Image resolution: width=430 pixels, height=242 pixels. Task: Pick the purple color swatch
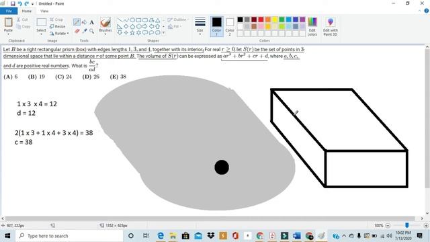302,19
